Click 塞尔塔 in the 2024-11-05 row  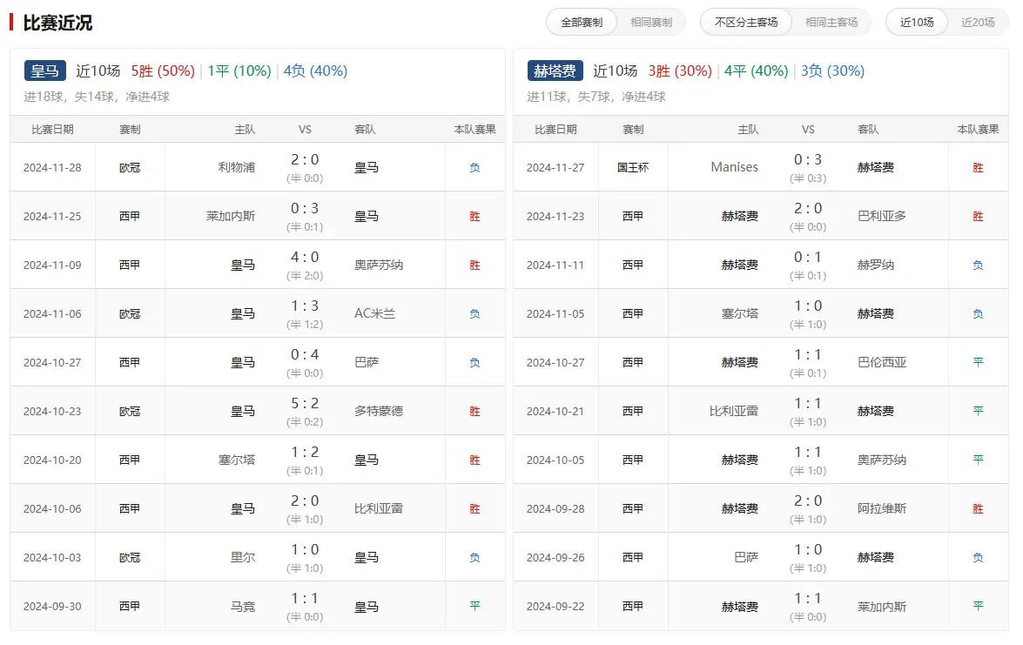click(x=740, y=313)
